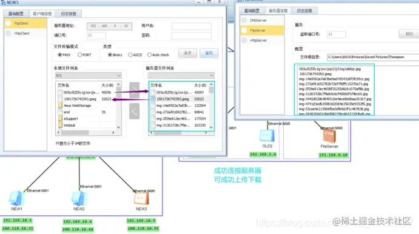Click the server 大小(B) column header
Viewport: 419px width, 234px height.
tap(200, 85)
